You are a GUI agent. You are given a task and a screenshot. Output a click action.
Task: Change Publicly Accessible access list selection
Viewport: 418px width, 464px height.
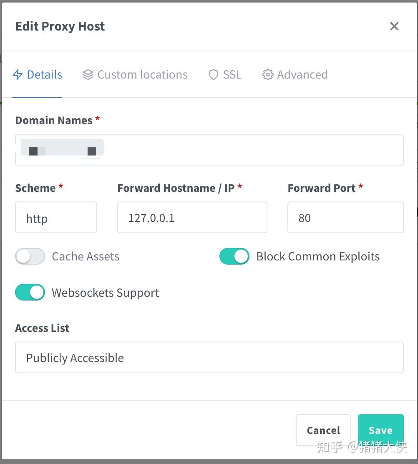pyautogui.click(x=209, y=357)
